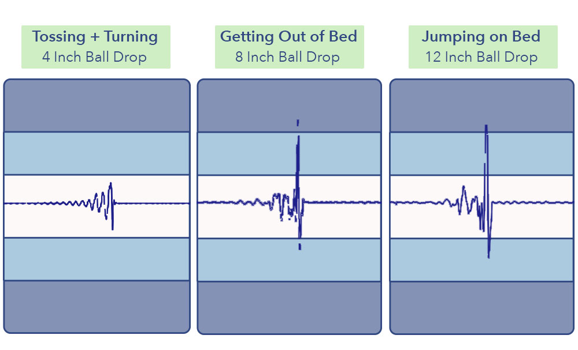Click the "4 Inch Ball Drop" subtitle
Viewport: 578px width, 350px height.
point(95,57)
